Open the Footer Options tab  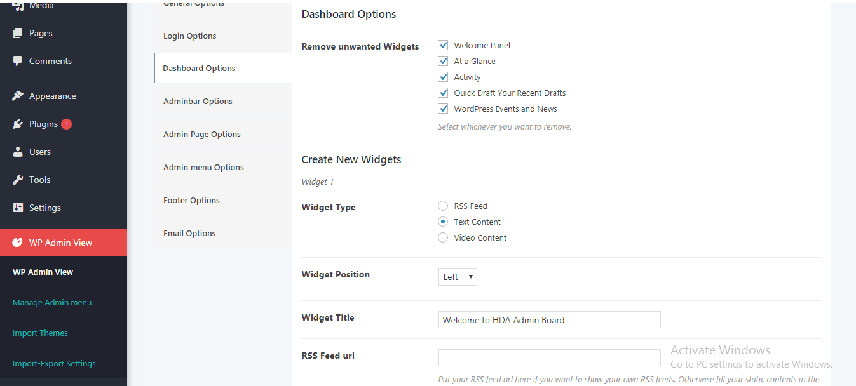[x=222, y=201]
